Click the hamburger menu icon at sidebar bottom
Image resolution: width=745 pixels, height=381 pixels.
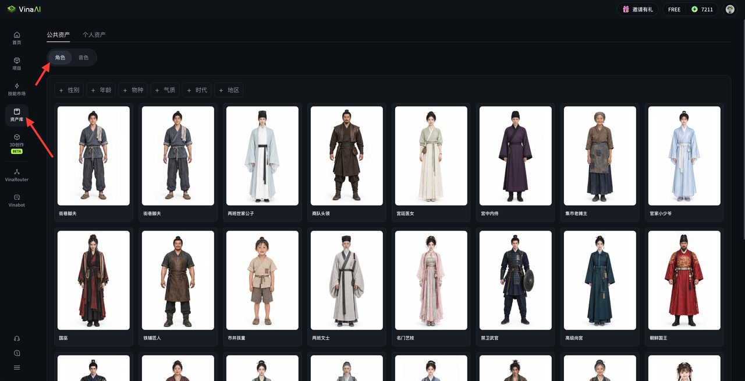[x=17, y=368]
